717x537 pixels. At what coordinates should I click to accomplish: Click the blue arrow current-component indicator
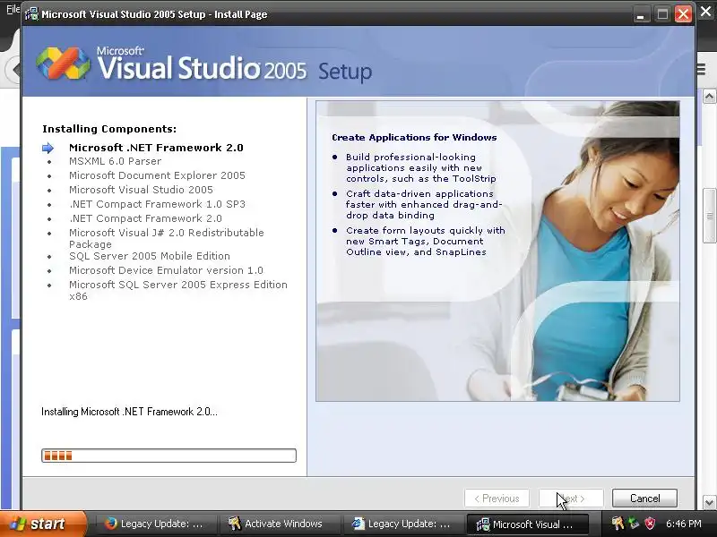pyautogui.click(x=48, y=148)
